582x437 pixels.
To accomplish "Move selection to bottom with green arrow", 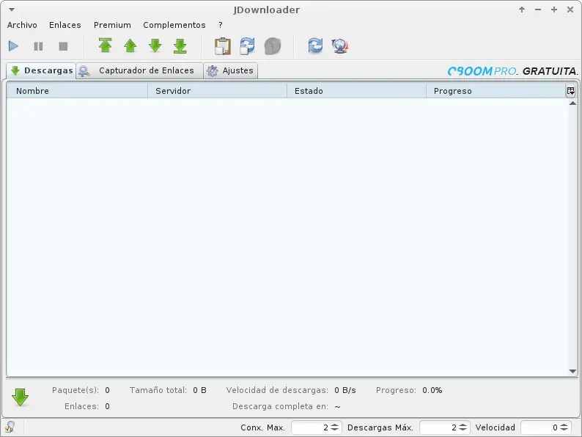I will pos(180,46).
